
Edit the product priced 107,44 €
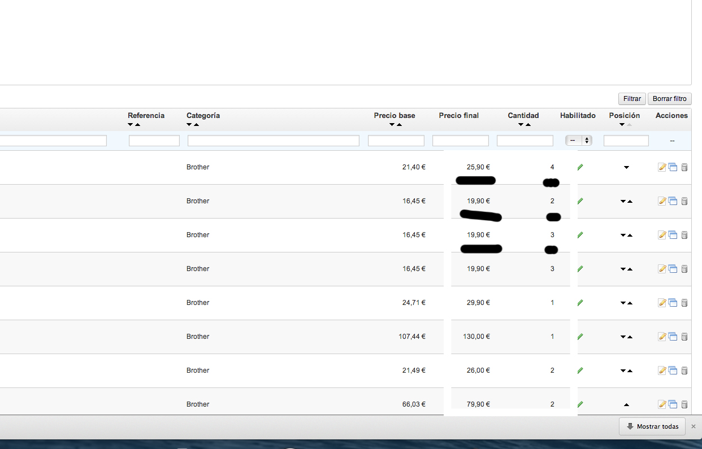662,337
